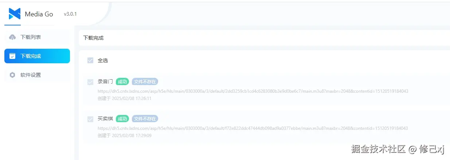The width and height of the screenshot is (450, 160).
Task: Open 软件设置 from the sidebar
Action: coord(37,75)
